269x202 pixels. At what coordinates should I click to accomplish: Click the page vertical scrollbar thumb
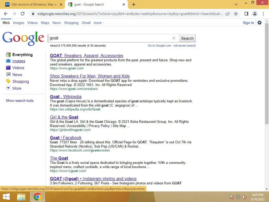tap(266, 74)
